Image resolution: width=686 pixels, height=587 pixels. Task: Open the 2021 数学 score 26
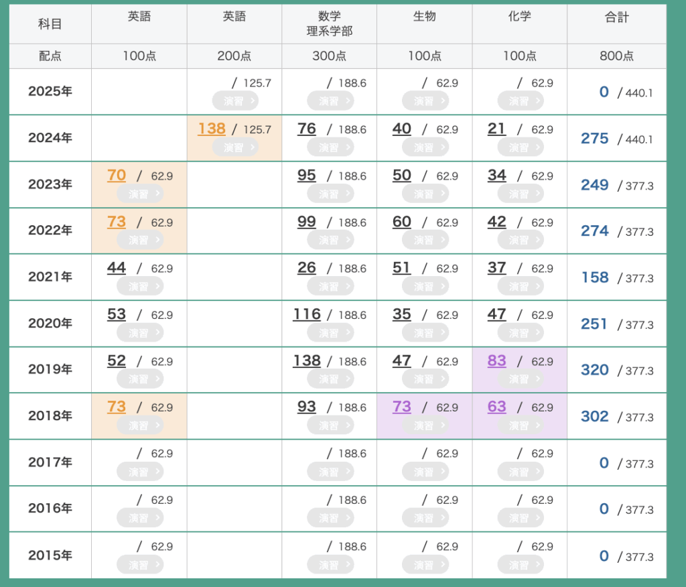[x=307, y=268]
